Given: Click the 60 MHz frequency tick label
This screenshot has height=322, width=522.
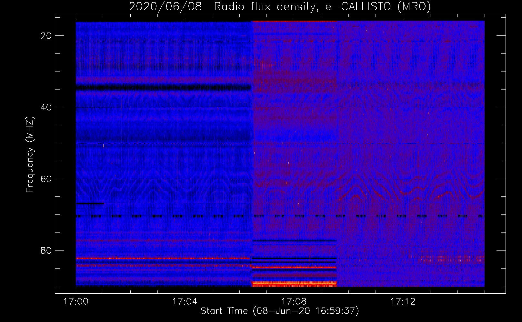Looking at the screenshot, I should (46, 179).
